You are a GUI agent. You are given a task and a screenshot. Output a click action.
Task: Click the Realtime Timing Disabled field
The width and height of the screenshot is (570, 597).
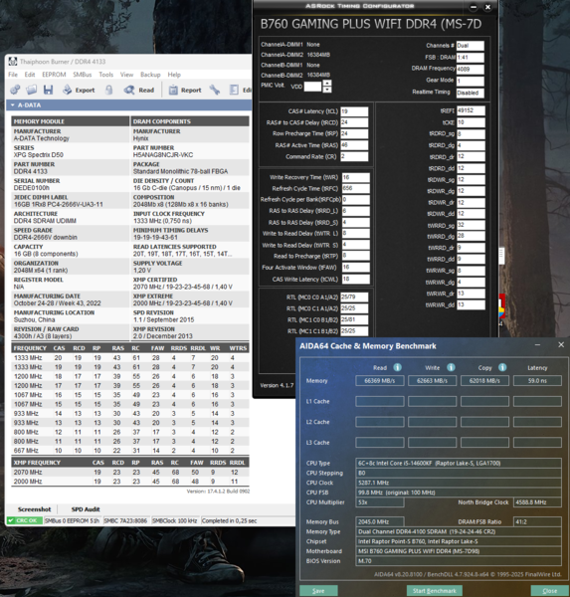[471, 93]
